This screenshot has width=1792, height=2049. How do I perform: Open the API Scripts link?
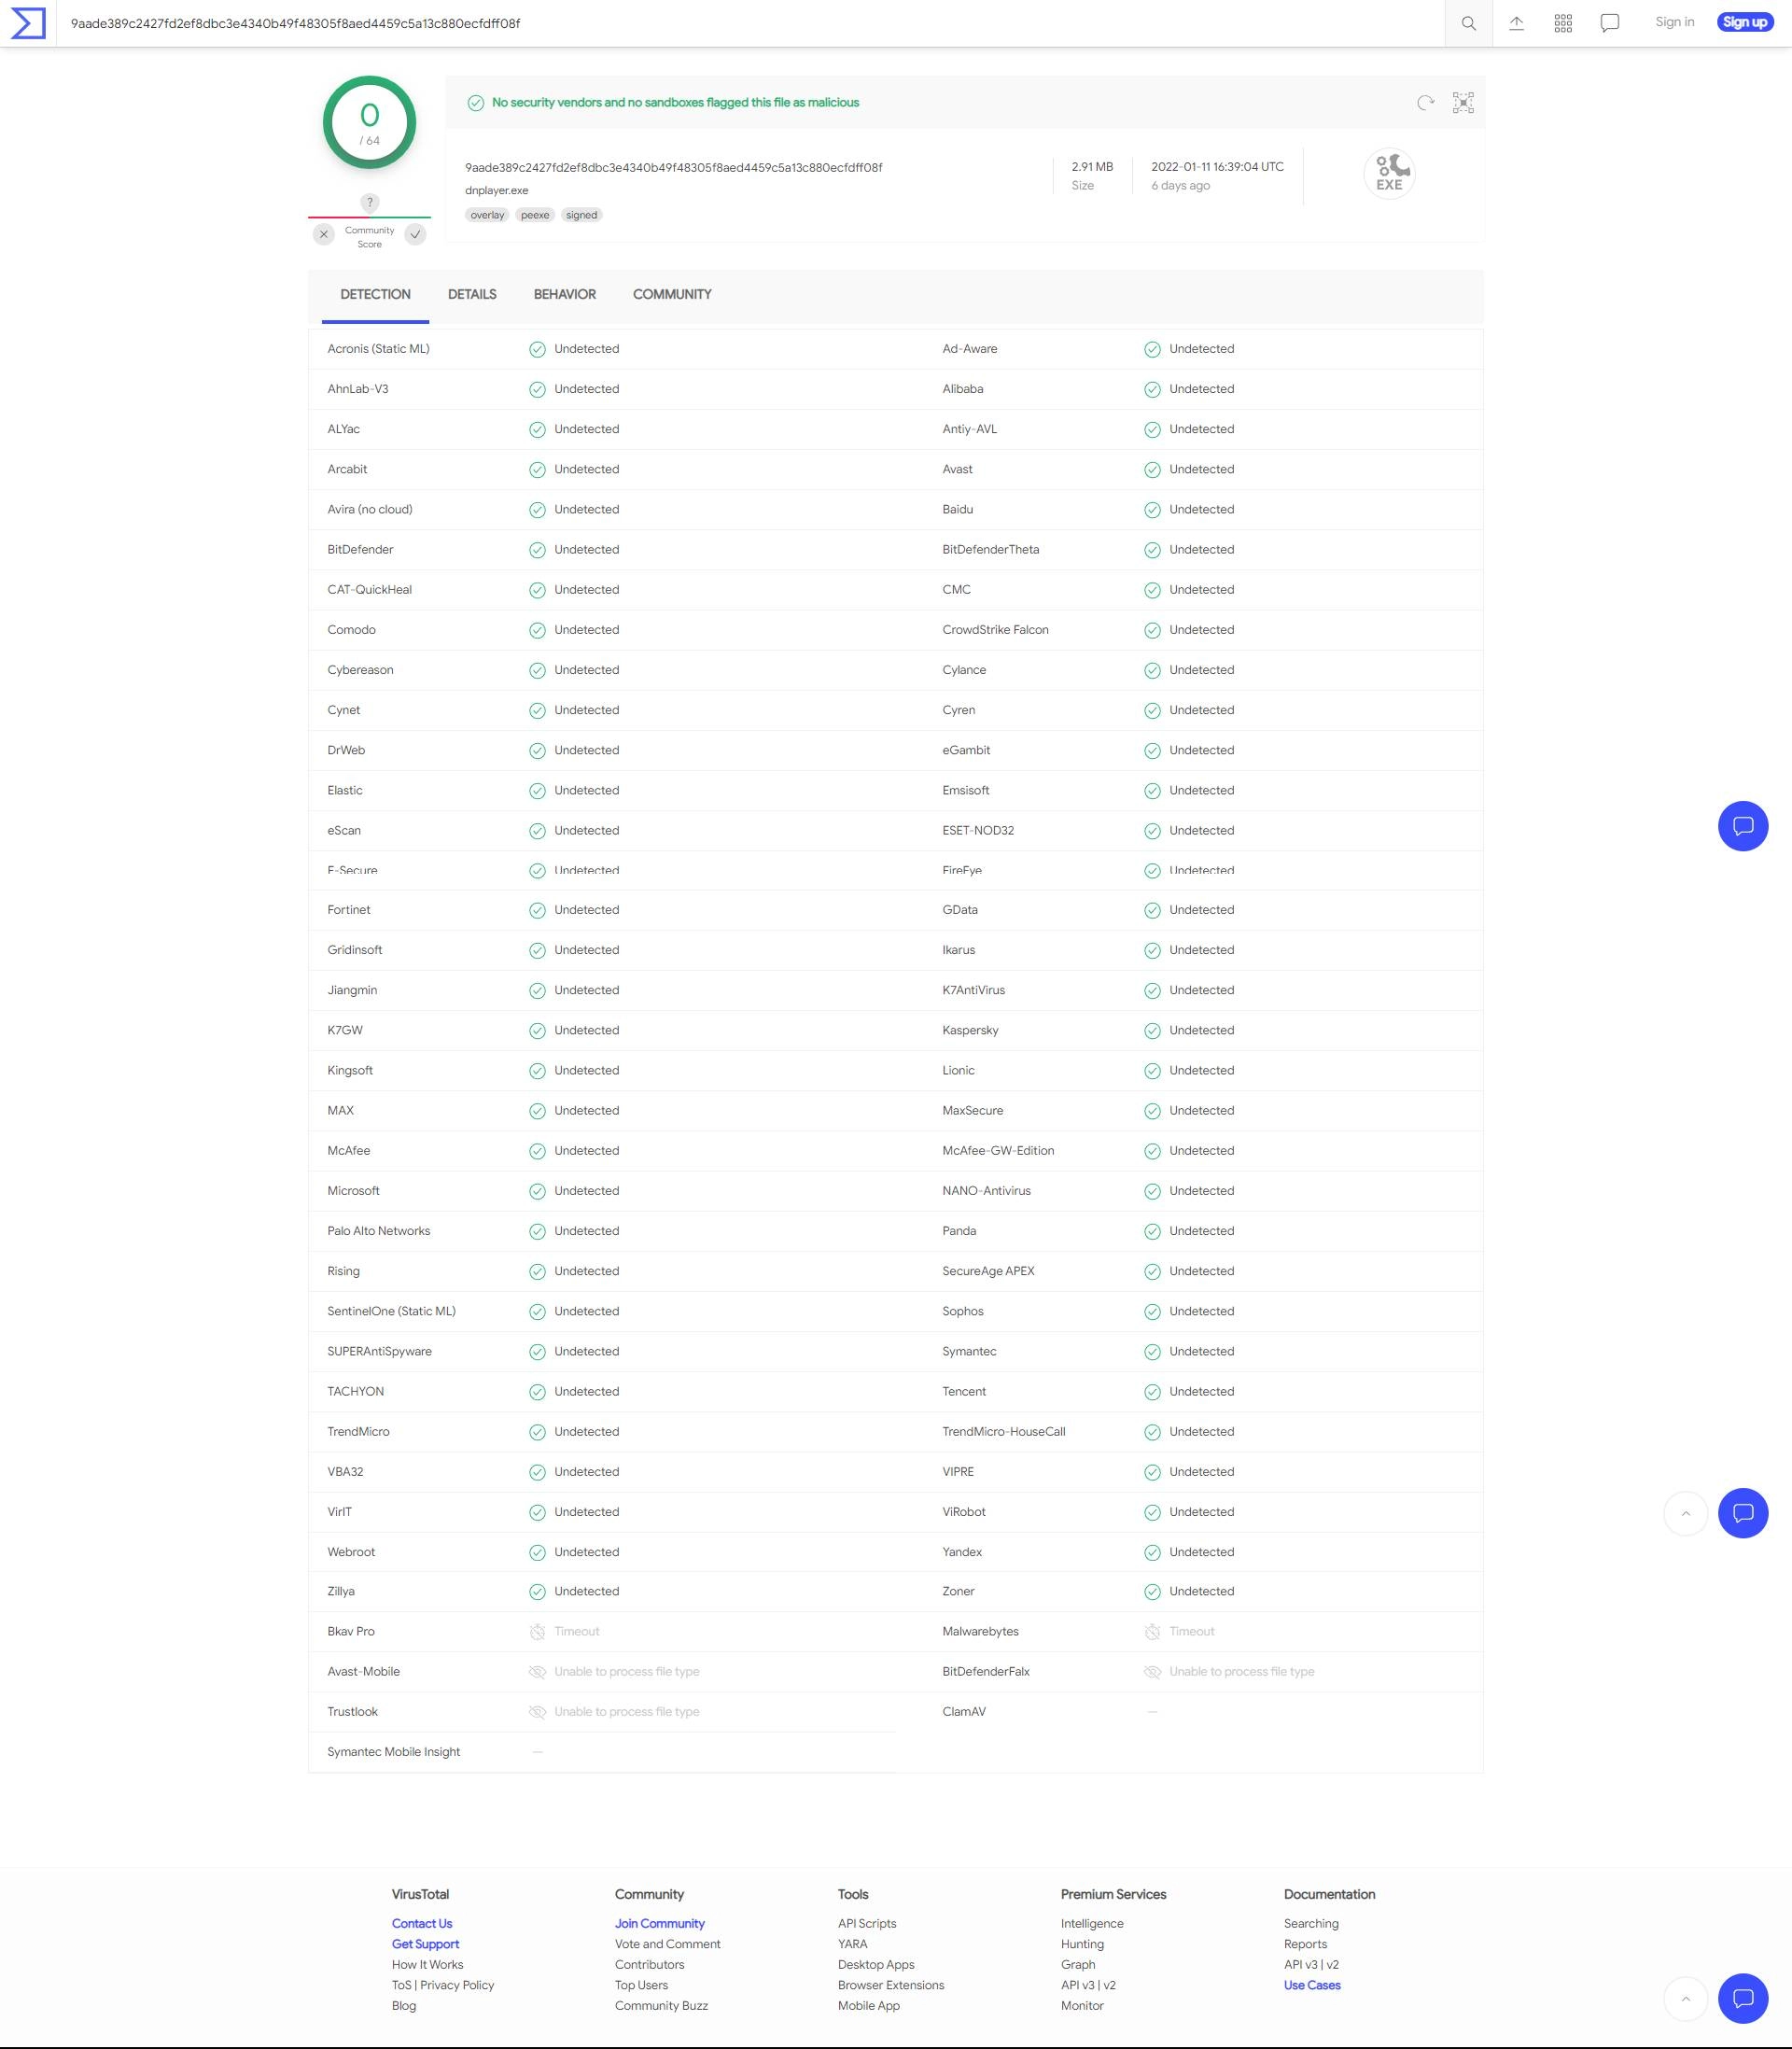point(867,1923)
